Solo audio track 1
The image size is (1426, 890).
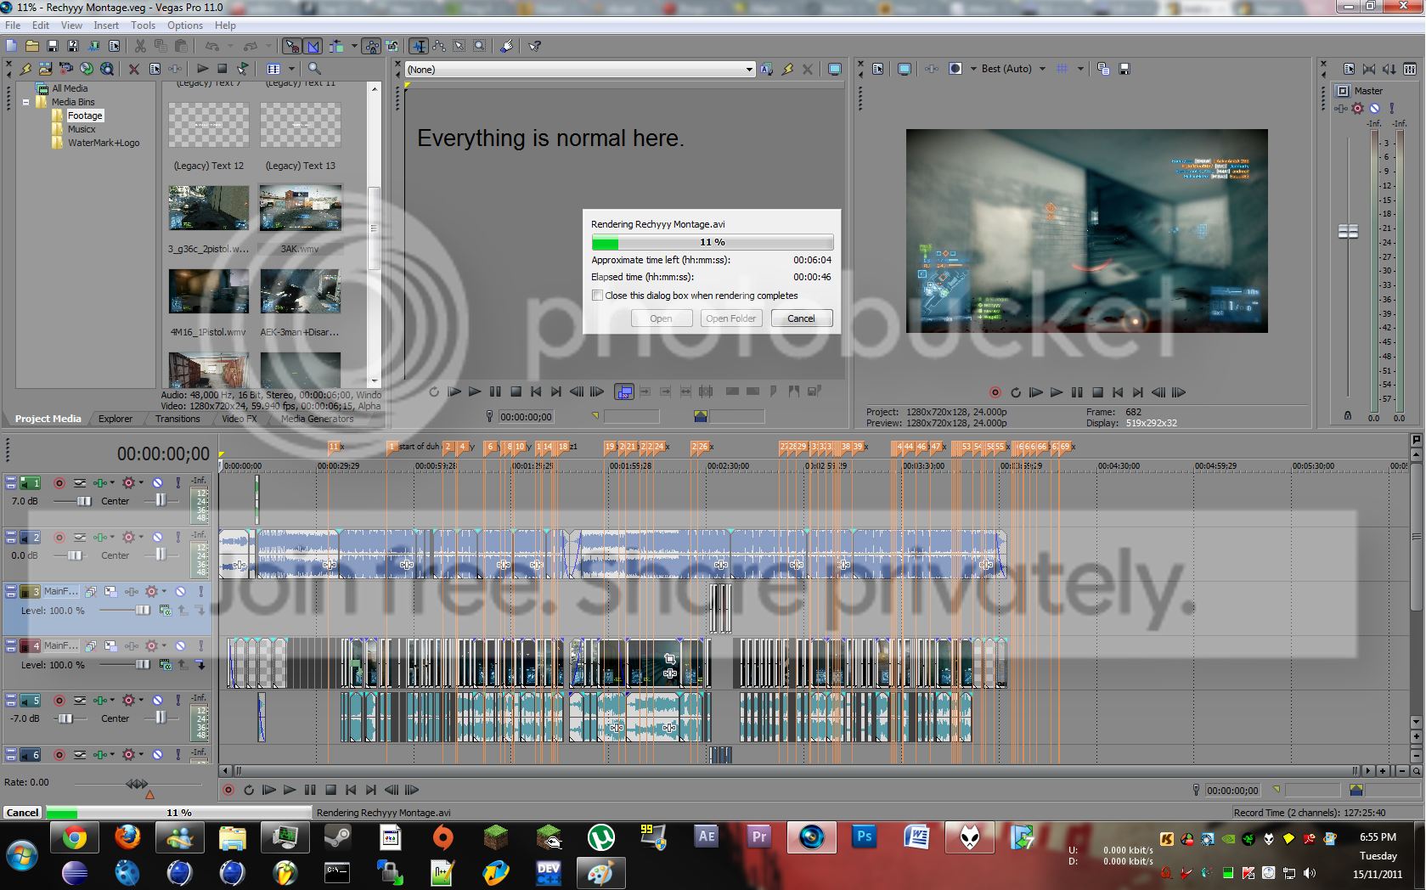tap(178, 483)
